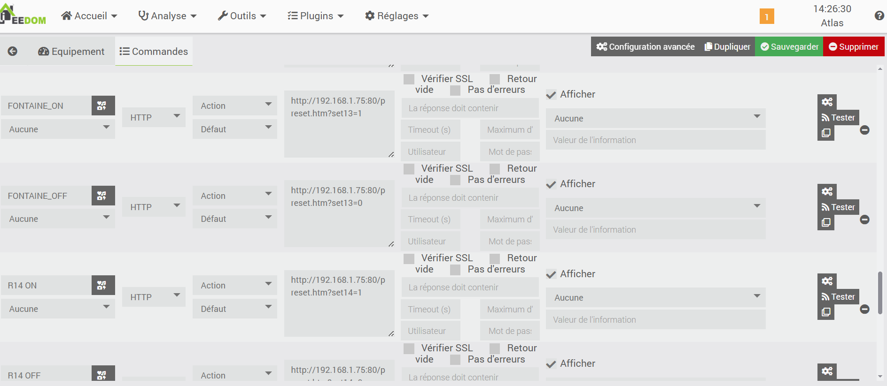Remove the R14 ON command with the minus icon
This screenshot has width=887, height=386.
(x=864, y=309)
